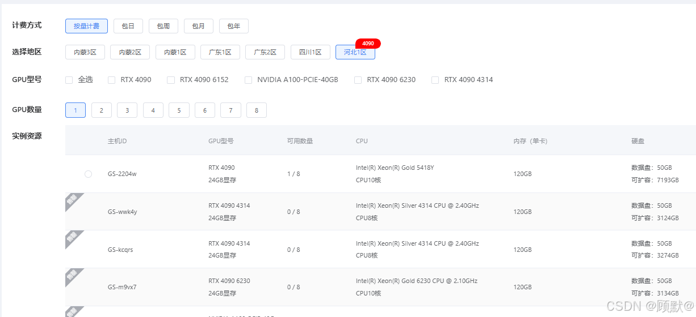Select the 包年 billing option
This screenshot has width=696, height=317.
pos(233,26)
